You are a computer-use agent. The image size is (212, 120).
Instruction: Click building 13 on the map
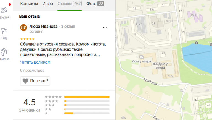(135, 9)
